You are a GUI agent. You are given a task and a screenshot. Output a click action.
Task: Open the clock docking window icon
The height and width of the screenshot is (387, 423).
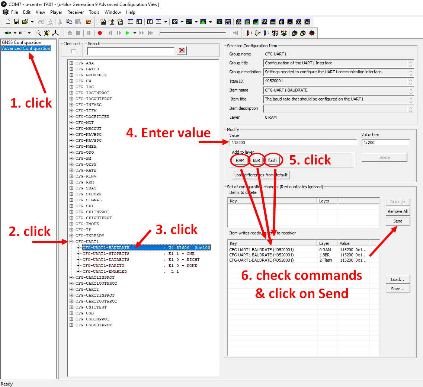tap(299, 22)
